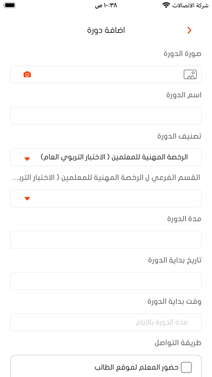Tap the image placeholder gallery icon
Screen dimensions: 212x377
[190, 75]
